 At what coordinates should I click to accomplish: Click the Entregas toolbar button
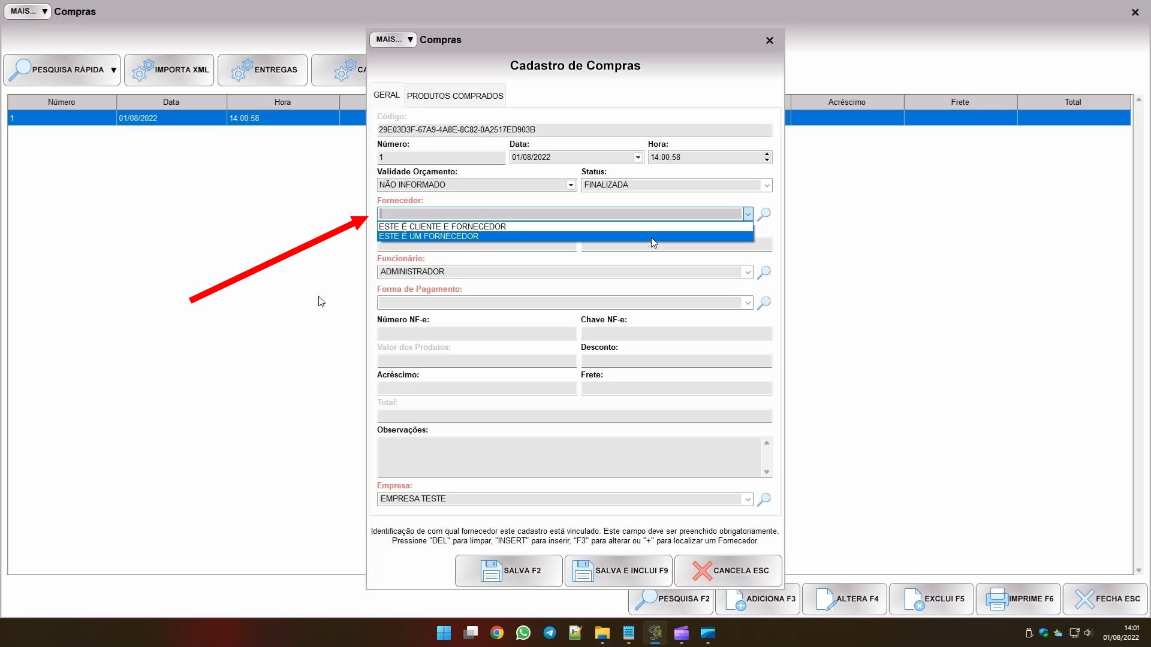click(x=263, y=70)
